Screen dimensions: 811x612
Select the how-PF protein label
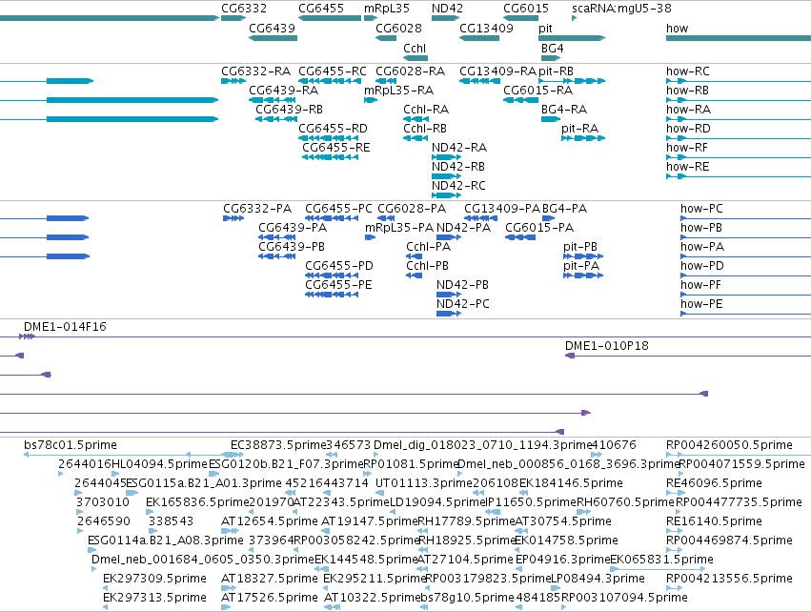click(x=700, y=286)
